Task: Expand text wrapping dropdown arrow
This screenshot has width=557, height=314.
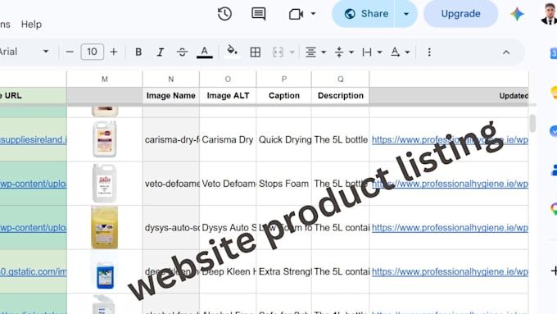Action: tap(379, 52)
